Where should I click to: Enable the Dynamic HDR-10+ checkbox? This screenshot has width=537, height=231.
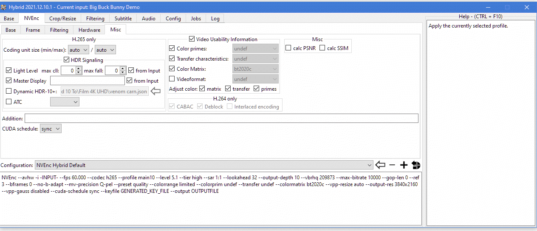coord(9,91)
